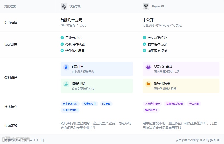Click the check icon beside 汽车制造行业
The width and height of the screenshot is (224, 144).
tap(144, 38)
